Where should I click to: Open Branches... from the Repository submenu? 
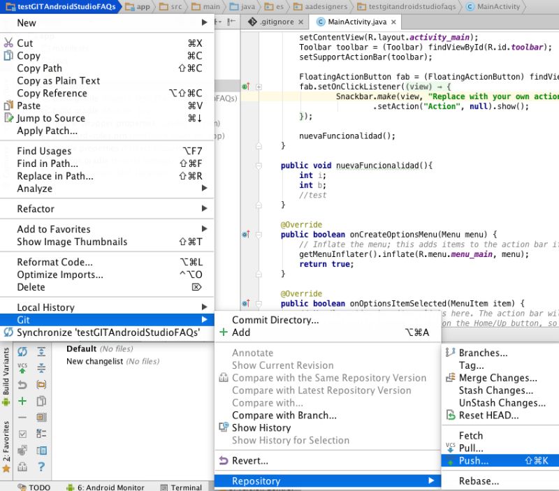500,353
